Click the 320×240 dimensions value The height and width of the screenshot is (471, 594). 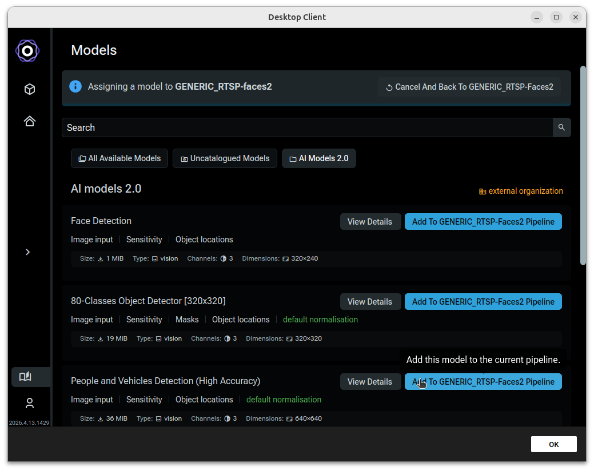click(x=305, y=258)
